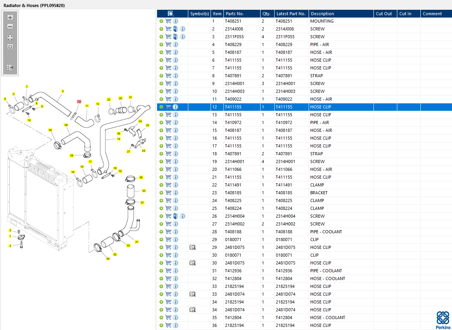
Task: Select the red highlighted callout 12 on diagram
Action: coord(79,101)
